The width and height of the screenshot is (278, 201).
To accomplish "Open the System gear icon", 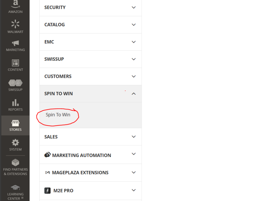I will [x=15, y=142].
